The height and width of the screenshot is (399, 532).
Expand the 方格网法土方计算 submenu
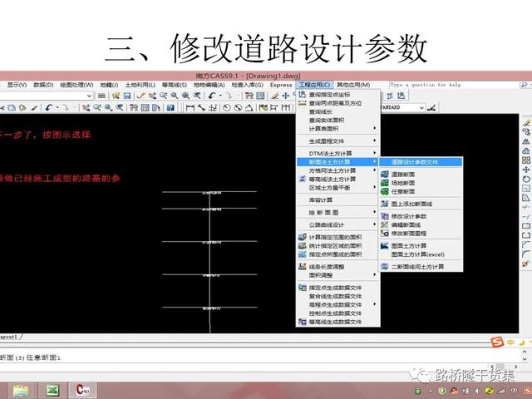click(x=375, y=170)
